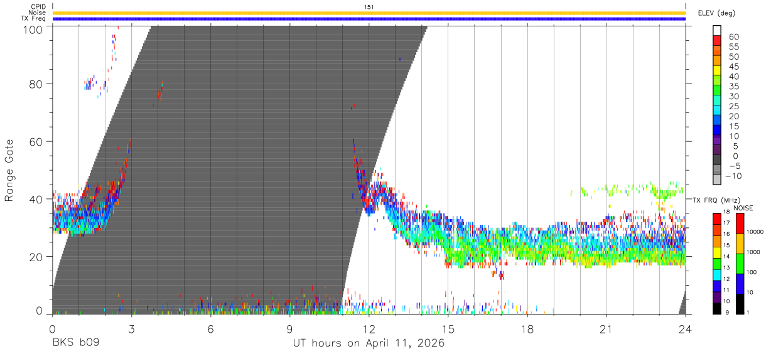
Task: Click the 15 tick on UT hours axis
Action: point(448,330)
